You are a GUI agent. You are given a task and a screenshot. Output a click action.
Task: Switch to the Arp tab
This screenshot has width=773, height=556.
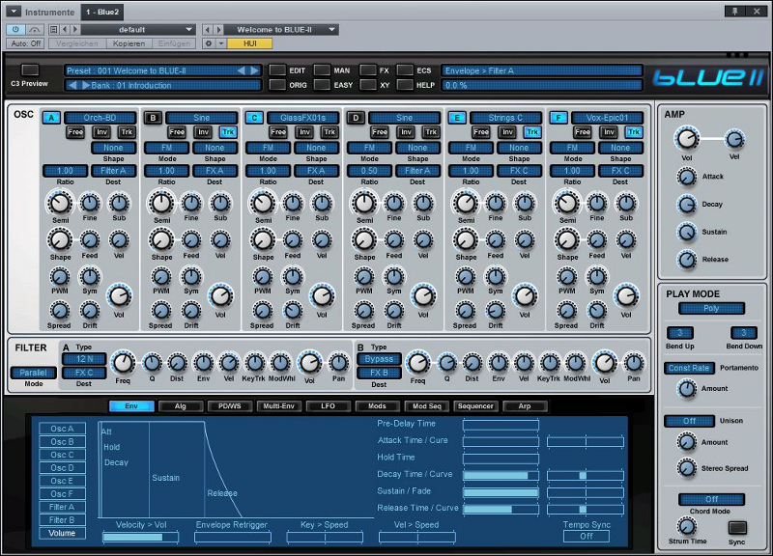click(x=525, y=406)
